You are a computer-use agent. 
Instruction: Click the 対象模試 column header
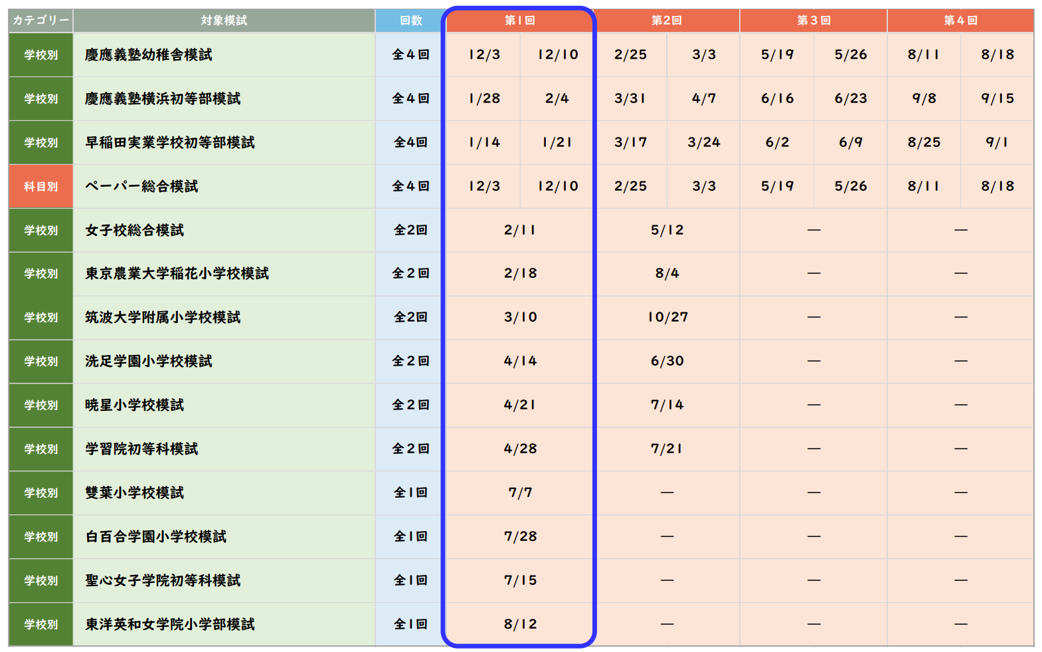click(224, 21)
